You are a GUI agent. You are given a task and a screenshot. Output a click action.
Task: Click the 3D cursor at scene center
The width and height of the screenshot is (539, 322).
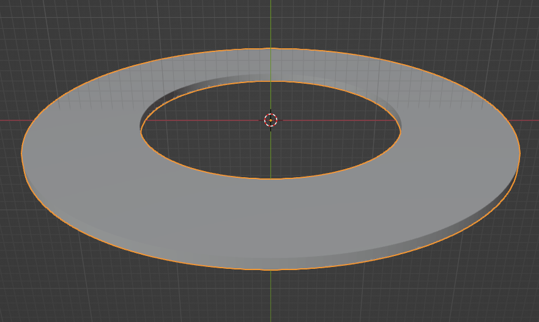pos(270,120)
